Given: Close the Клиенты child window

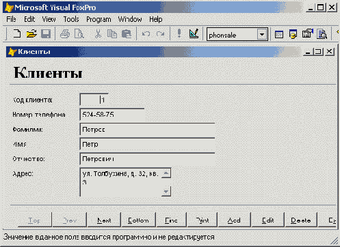Looking at the screenshot, I should point(329,52).
